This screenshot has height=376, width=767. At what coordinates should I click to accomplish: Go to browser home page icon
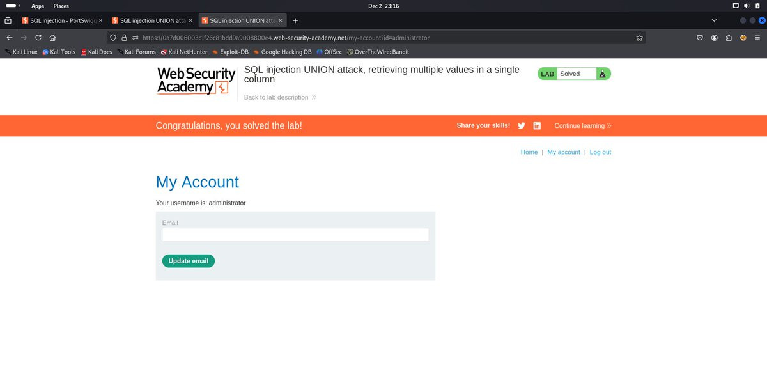52,38
